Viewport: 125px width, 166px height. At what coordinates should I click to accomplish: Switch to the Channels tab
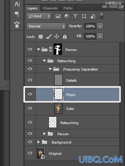[x=50, y=8]
